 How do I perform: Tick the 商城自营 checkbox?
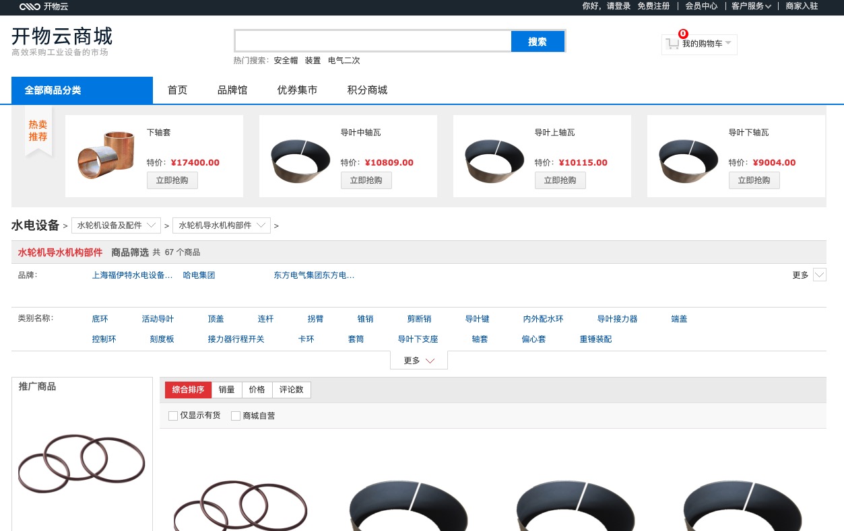pyautogui.click(x=236, y=416)
